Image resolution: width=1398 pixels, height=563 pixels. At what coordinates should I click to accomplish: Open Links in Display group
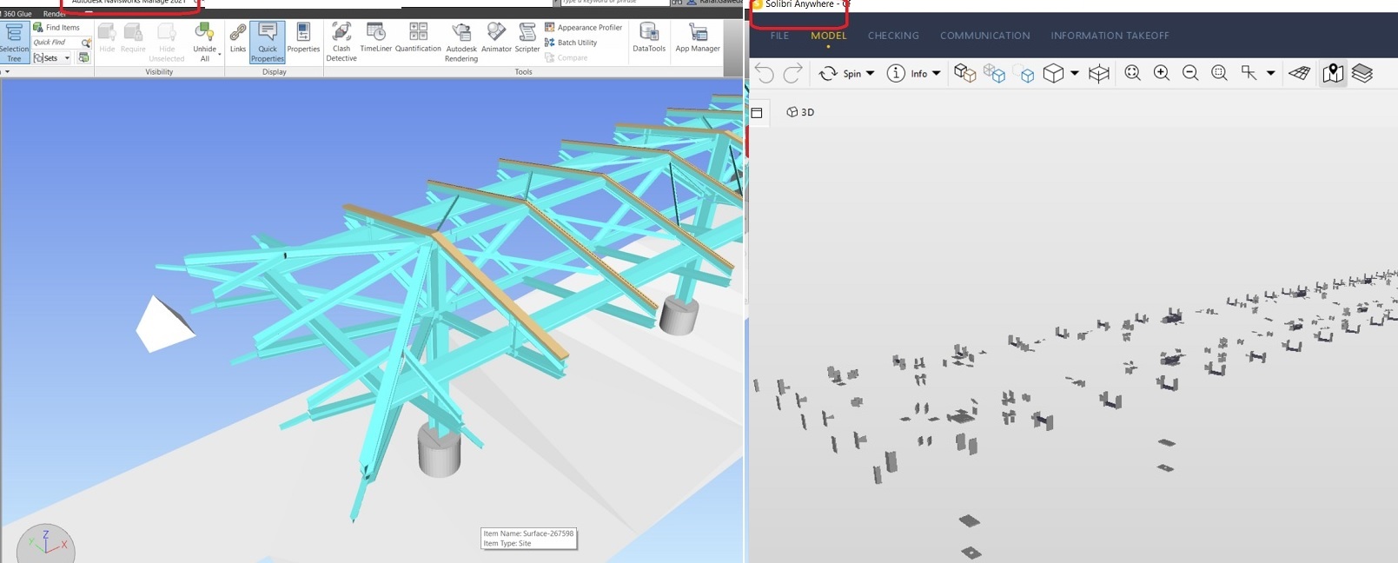point(238,39)
